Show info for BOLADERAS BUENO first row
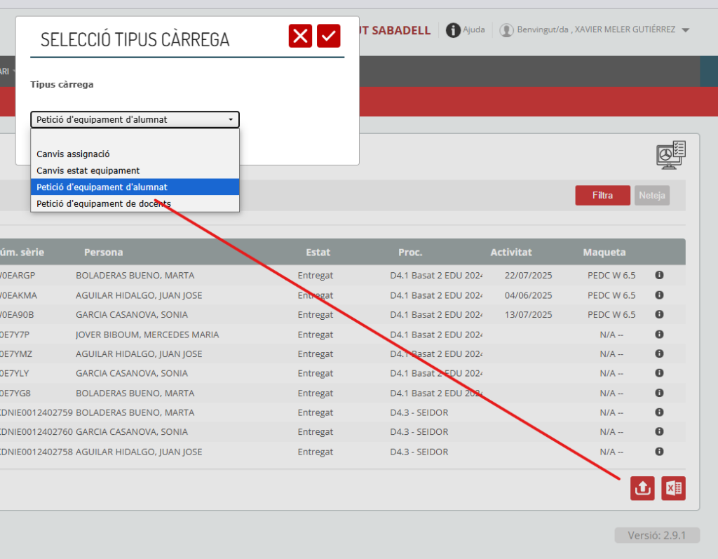 click(x=659, y=276)
